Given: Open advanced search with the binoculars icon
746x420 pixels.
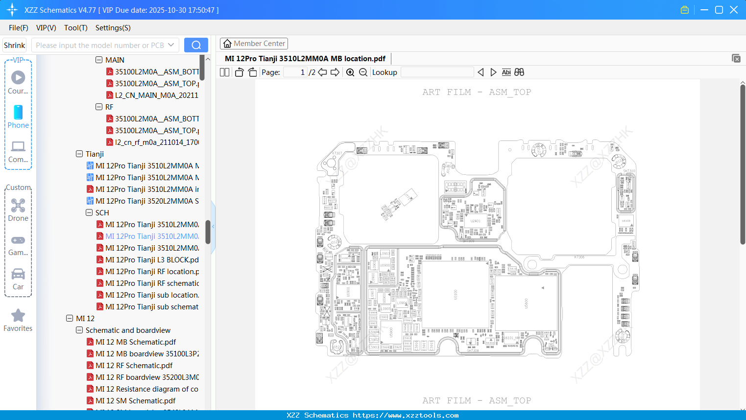Looking at the screenshot, I should (x=519, y=72).
